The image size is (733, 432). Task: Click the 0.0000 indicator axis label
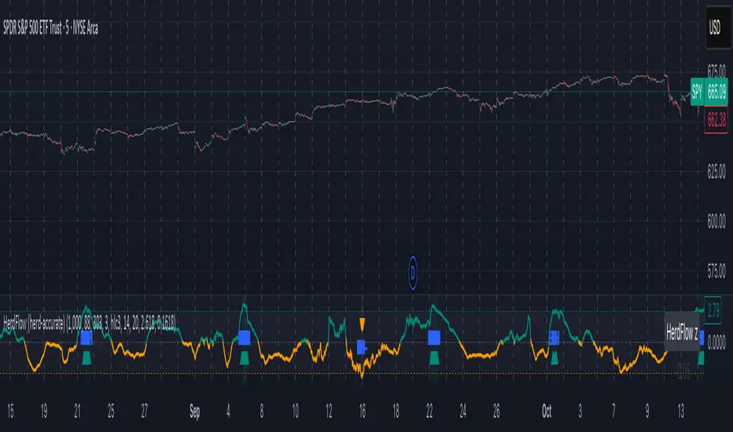click(x=716, y=342)
